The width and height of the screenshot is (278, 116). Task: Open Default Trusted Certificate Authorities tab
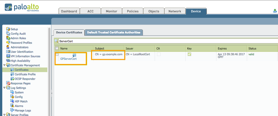(114, 32)
